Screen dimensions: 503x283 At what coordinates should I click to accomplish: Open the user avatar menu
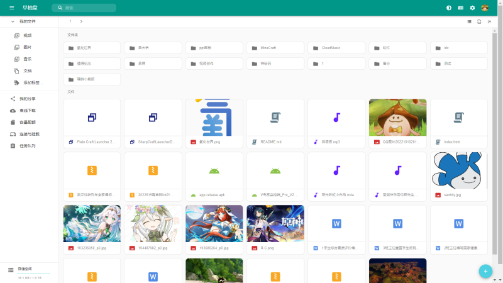pyautogui.click(x=485, y=8)
